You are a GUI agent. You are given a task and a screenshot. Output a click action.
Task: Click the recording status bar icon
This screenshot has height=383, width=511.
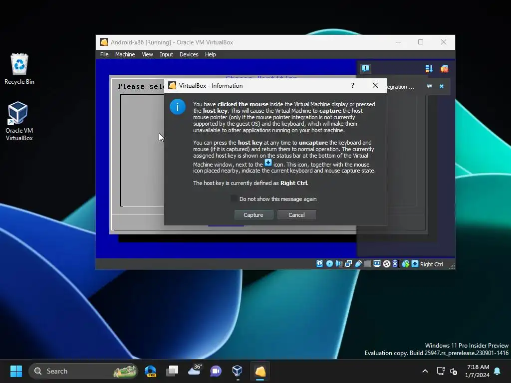point(387,264)
